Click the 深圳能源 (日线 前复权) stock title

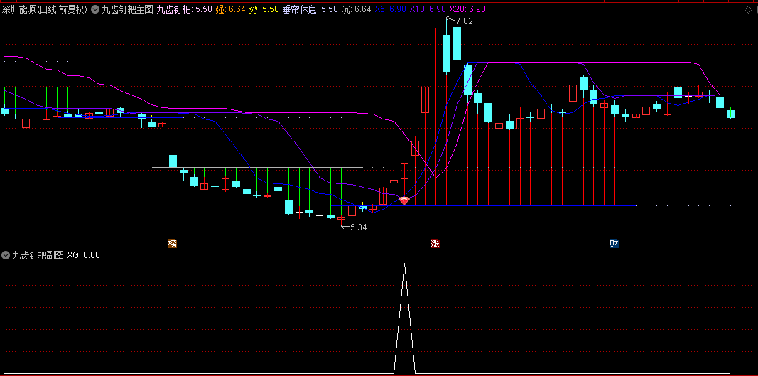click(x=44, y=9)
